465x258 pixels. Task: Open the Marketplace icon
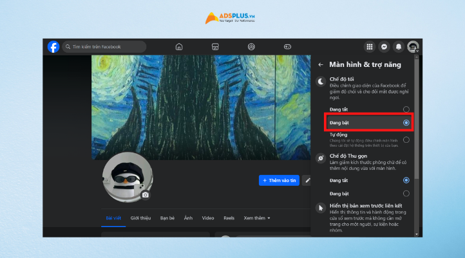[x=215, y=47]
